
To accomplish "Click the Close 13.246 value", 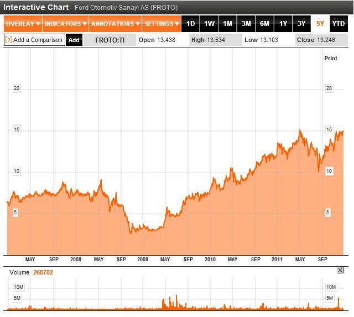I will tap(316, 40).
